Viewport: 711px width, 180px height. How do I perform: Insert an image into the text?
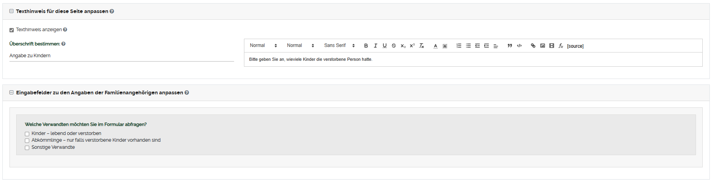click(542, 46)
